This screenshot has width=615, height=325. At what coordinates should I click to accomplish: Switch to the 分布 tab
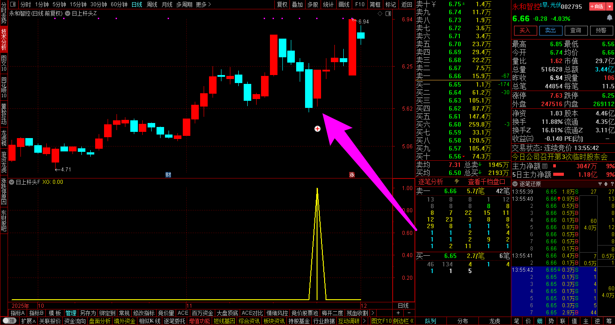[x=462, y=321]
